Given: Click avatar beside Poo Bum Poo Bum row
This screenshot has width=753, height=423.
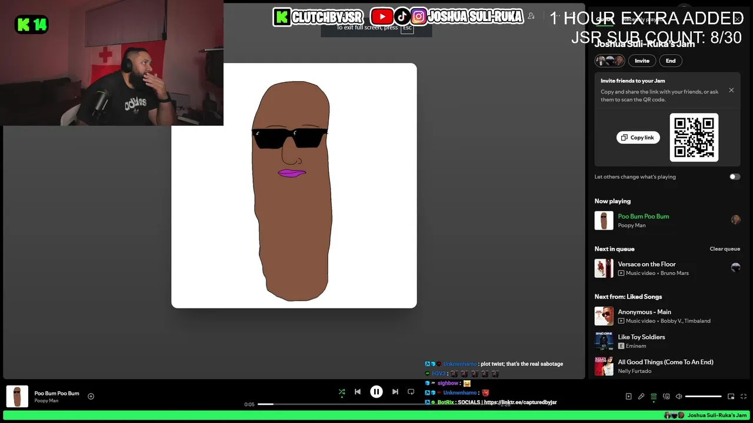Looking at the screenshot, I should pos(735,220).
